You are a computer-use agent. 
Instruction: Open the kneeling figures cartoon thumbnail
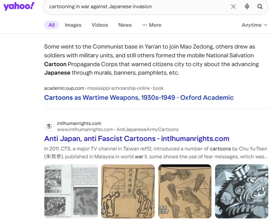(x=128, y=191)
